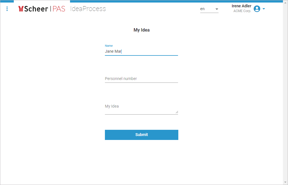Select the "en" language value

click(202, 9)
